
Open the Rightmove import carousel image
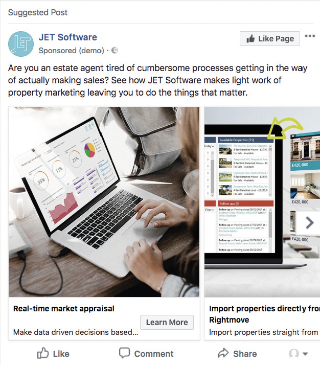click(x=262, y=202)
